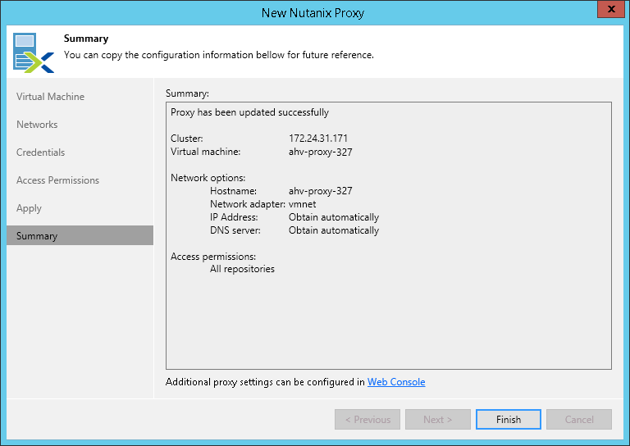Click the 'All repositories' entry
Screen dimensions: 630x446
click(242, 269)
